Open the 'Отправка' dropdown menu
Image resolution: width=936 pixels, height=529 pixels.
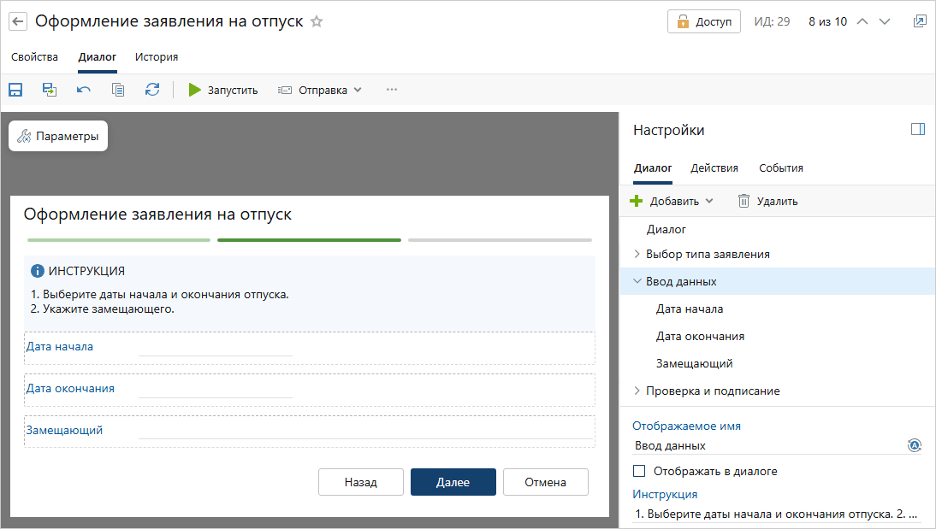pos(321,90)
